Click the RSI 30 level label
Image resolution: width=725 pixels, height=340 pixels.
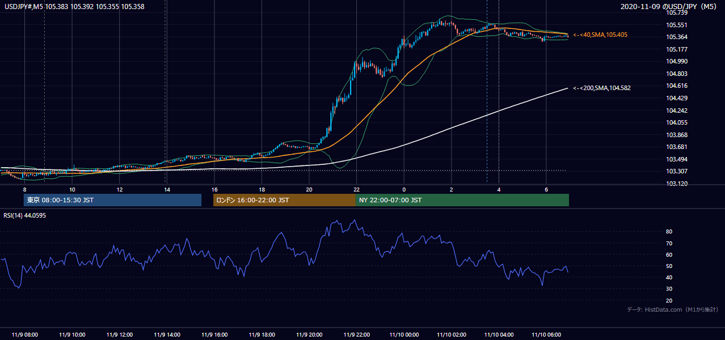[669, 288]
